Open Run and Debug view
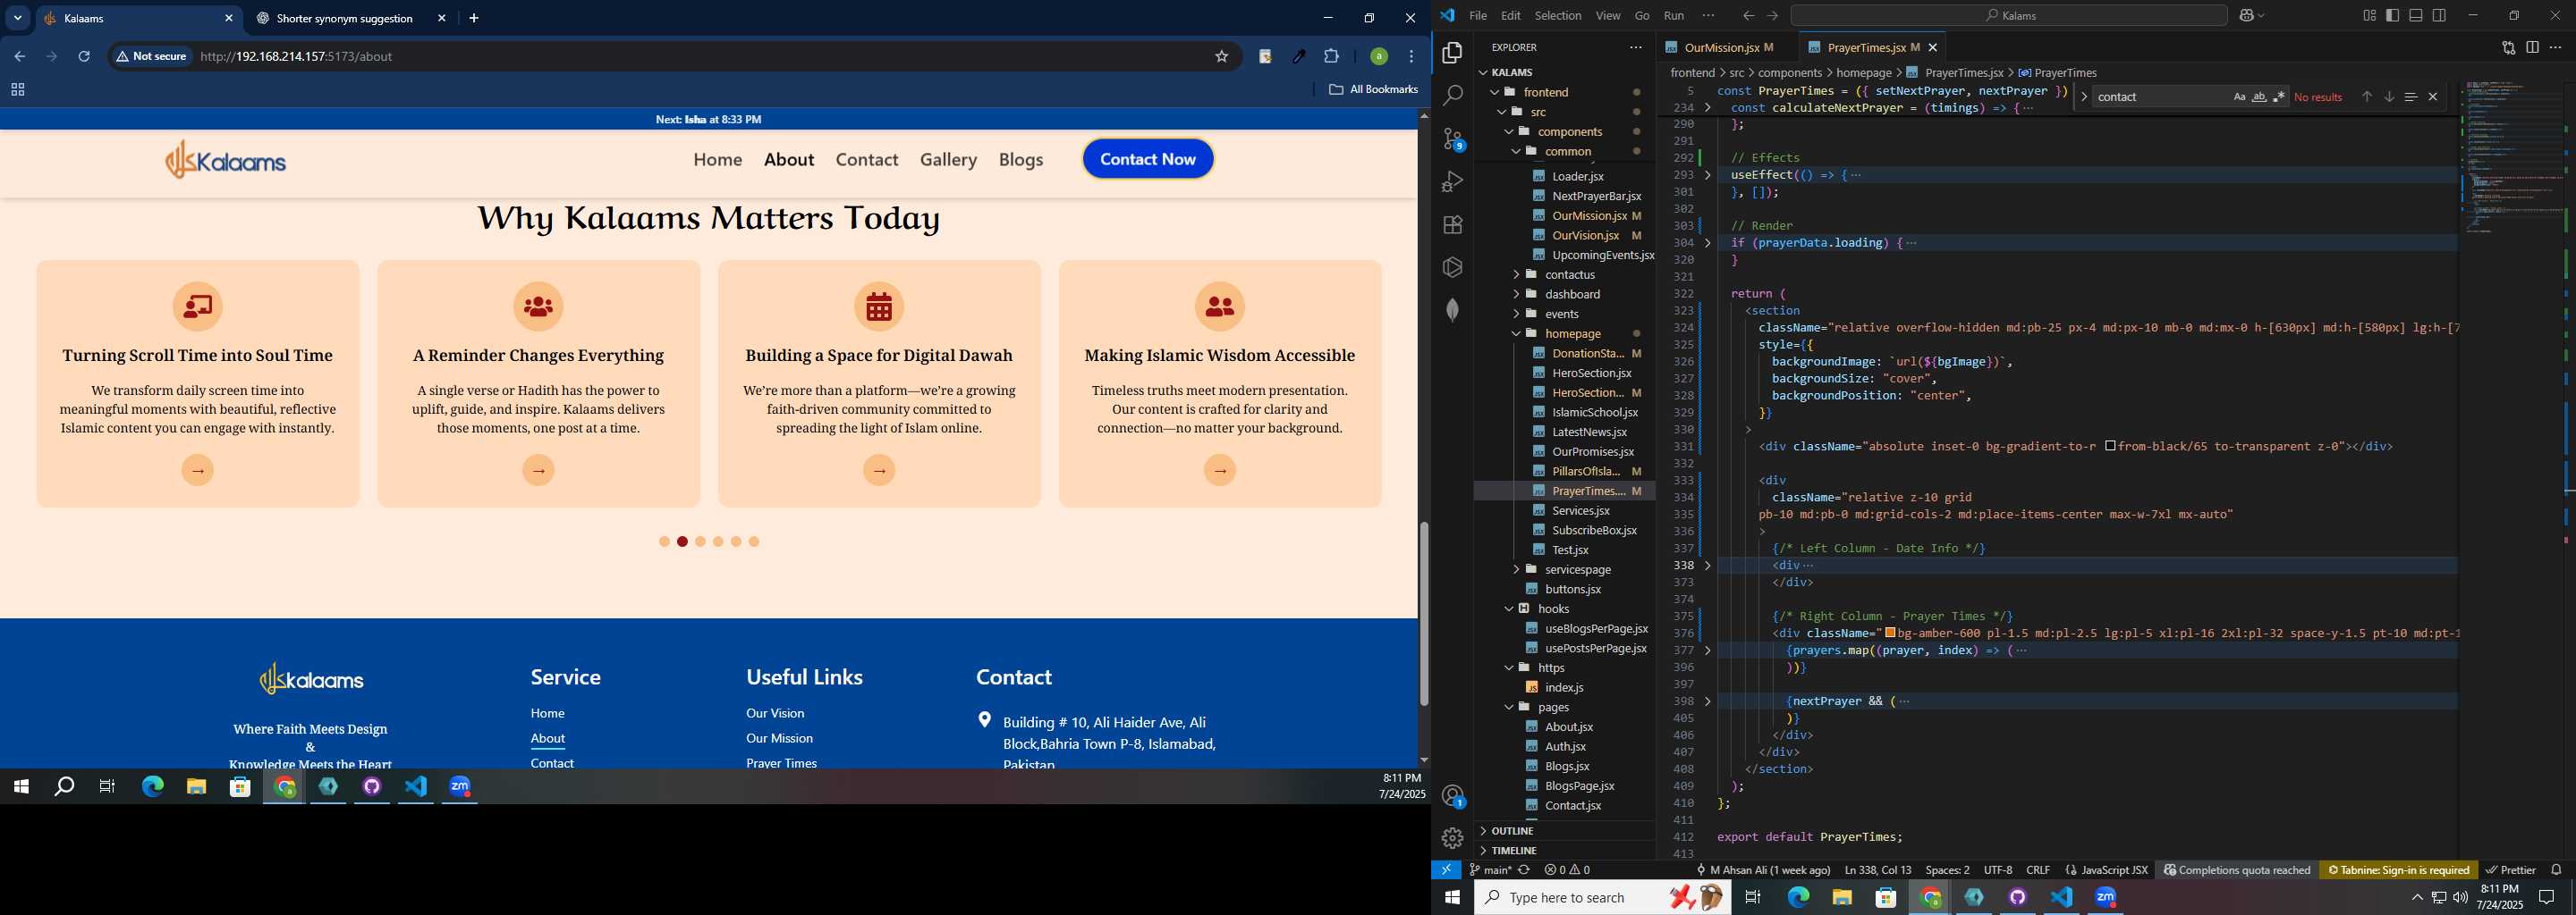Screen dimensions: 2576x915 (1452, 181)
